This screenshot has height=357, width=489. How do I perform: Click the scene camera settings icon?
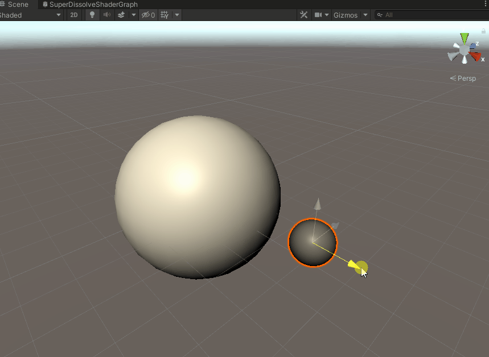318,15
